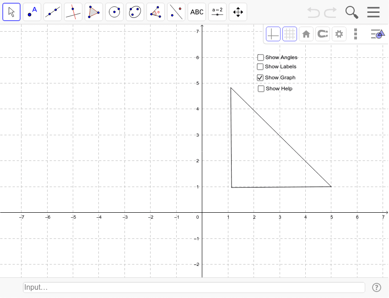The width and height of the screenshot is (389, 298).
Task: Open input help question mark
Action: (377, 287)
